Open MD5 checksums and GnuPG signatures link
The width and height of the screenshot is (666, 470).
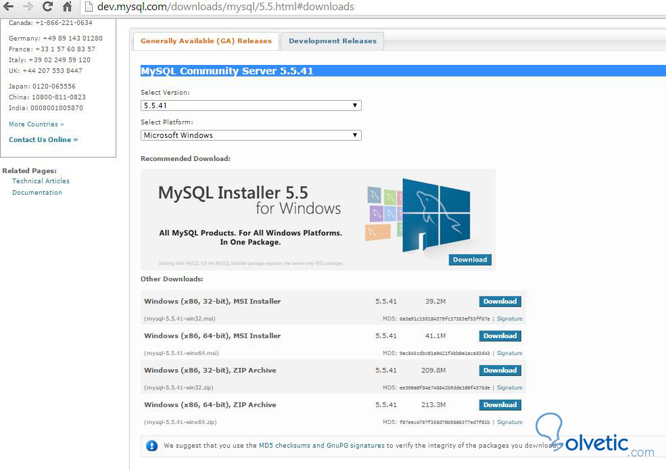point(322,446)
